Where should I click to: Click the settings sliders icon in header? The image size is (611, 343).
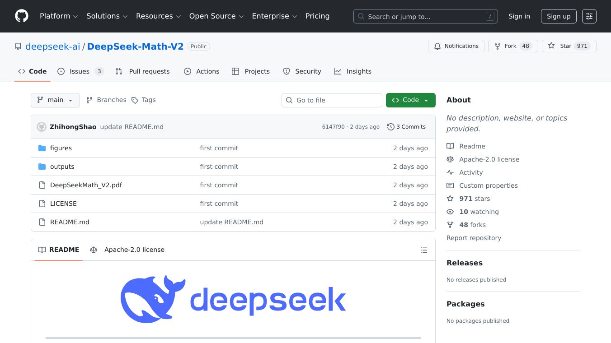pos(589,16)
